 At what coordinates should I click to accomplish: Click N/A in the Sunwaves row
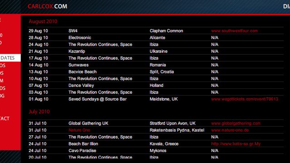coord(215,65)
